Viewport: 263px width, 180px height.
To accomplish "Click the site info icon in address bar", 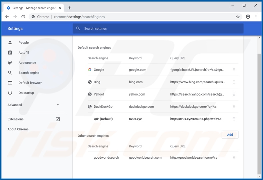I will coord(33,17).
